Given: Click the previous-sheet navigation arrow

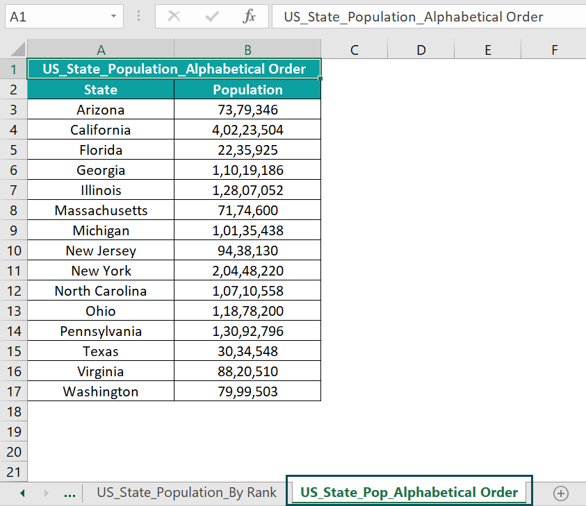Looking at the screenshot, I should tap(22, 493).
